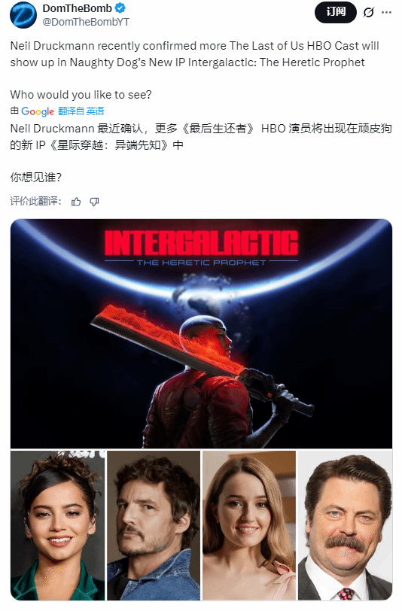The height and width of the screenshot is (611, 402).
Task: Click the 翻译自 英语 link
Action: 81,111
